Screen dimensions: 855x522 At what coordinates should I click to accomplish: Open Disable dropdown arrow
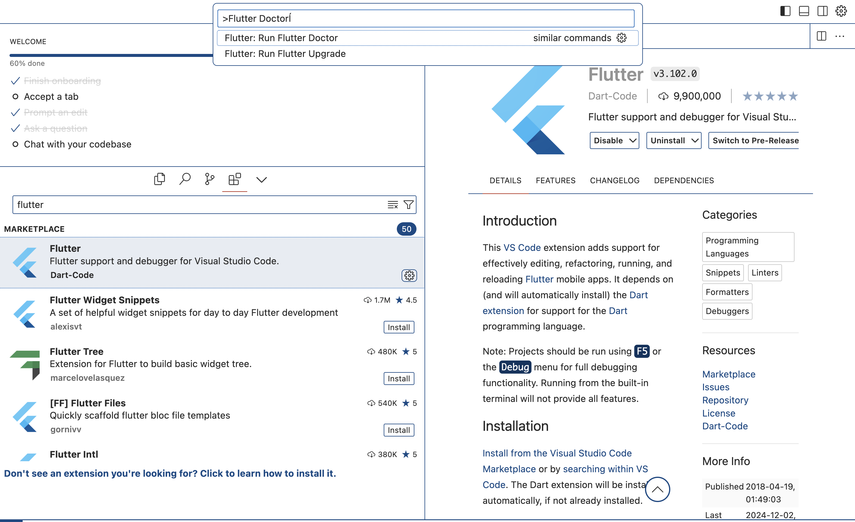click(x=632, y=141)
